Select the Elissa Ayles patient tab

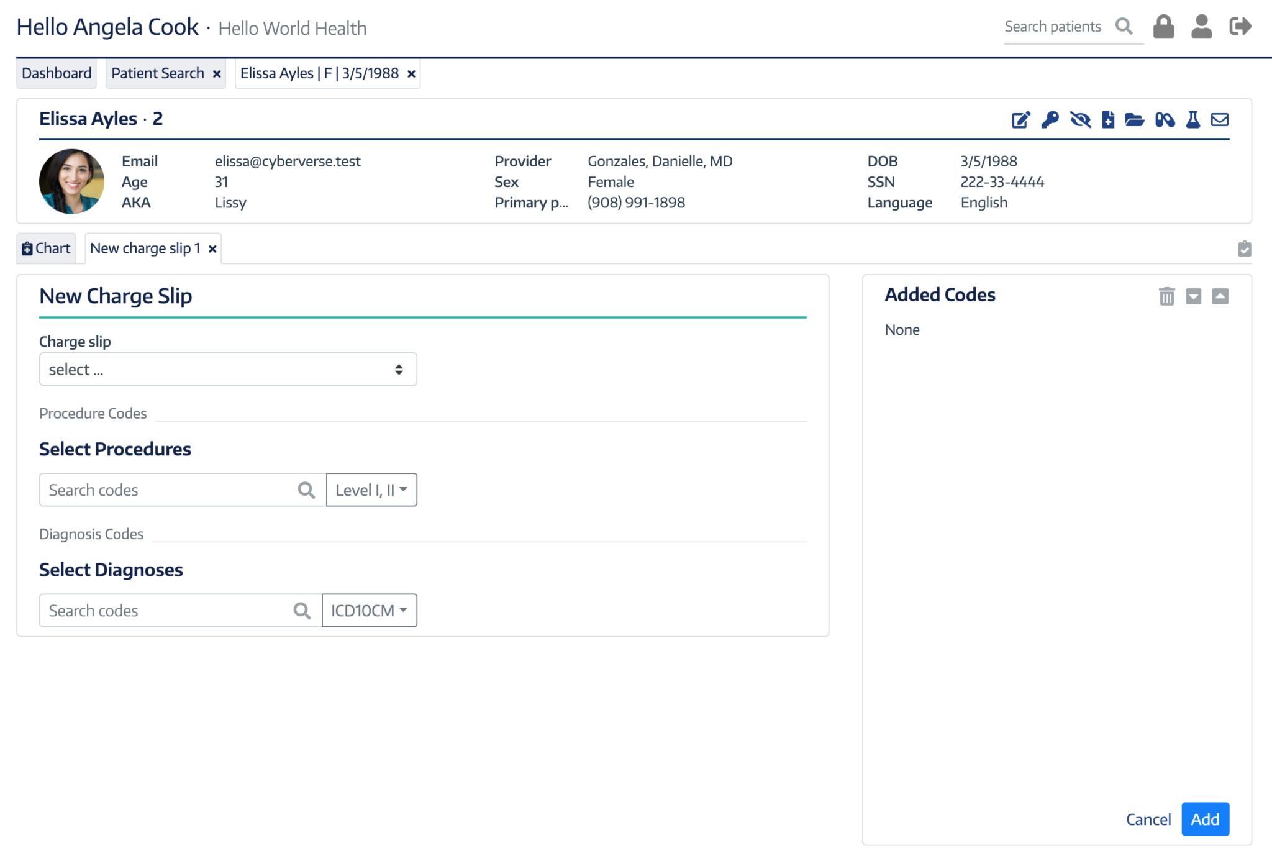319,73
